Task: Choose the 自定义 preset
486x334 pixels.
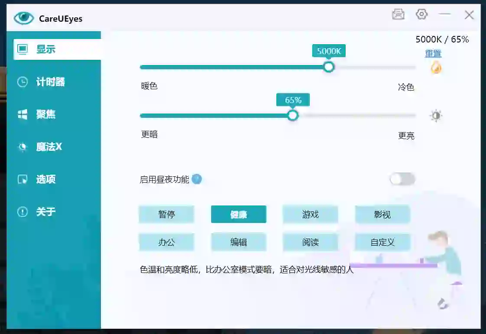Action: [x=382, y=242]
